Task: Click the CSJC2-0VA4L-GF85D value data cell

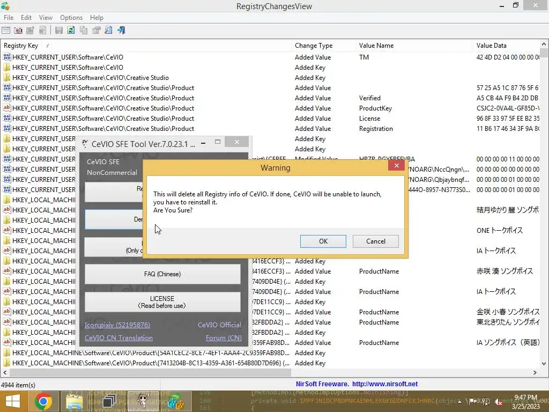Action: (x=508, y=108)
